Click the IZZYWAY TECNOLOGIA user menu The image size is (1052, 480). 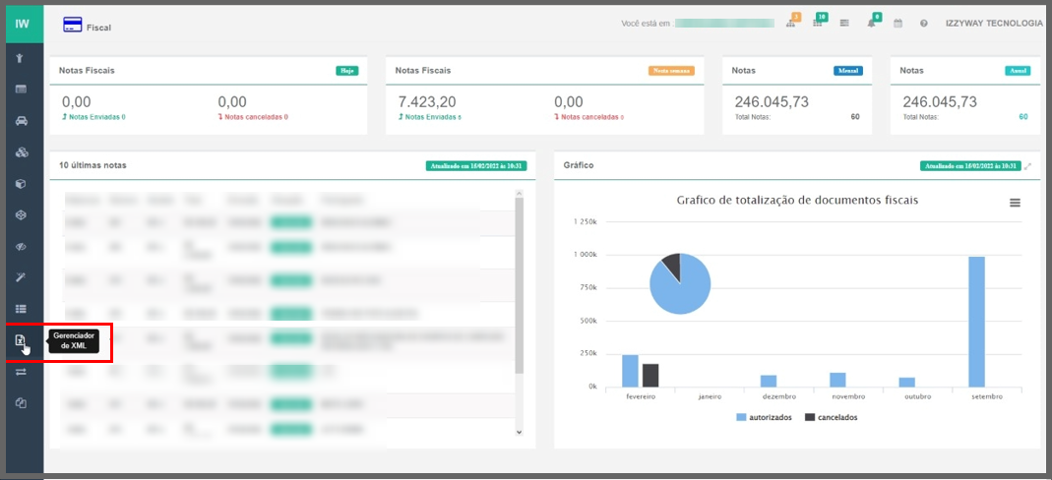pyautogui.click(x=994, y=24)
